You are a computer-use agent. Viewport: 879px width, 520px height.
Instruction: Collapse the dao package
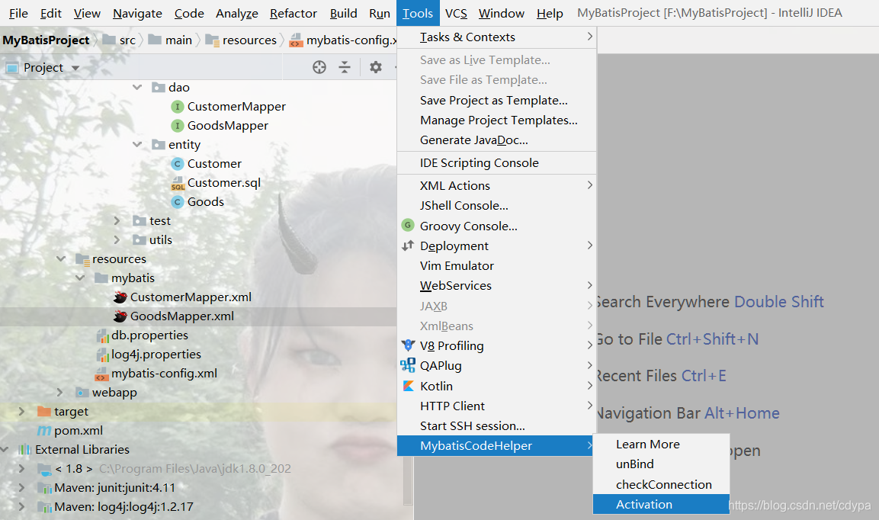point(137,88)
